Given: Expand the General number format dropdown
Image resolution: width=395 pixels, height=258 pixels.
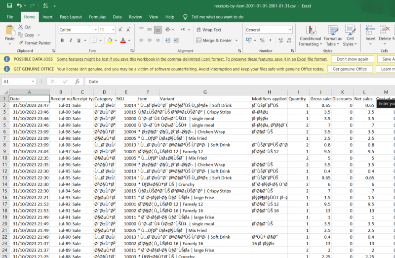Looking at the screenshot, I should pos(290,30).
